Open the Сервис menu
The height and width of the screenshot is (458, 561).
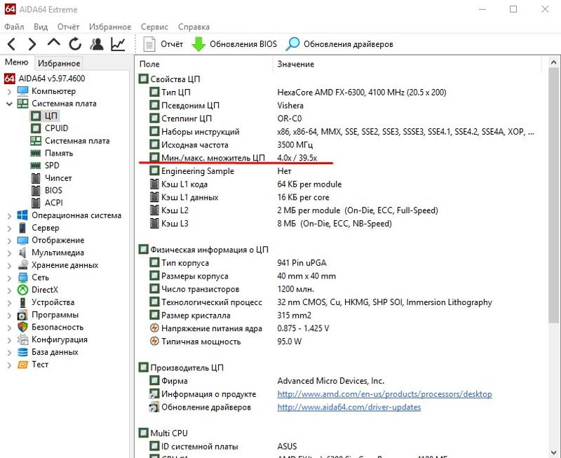154,27
